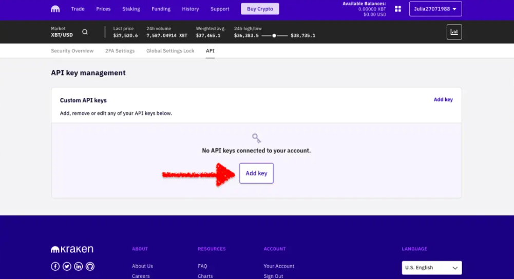Click the Buy Crypto button
Screen dimensions: 514x279
pos(260,9)
